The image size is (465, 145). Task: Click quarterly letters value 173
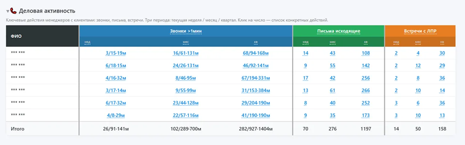(365, 115)
